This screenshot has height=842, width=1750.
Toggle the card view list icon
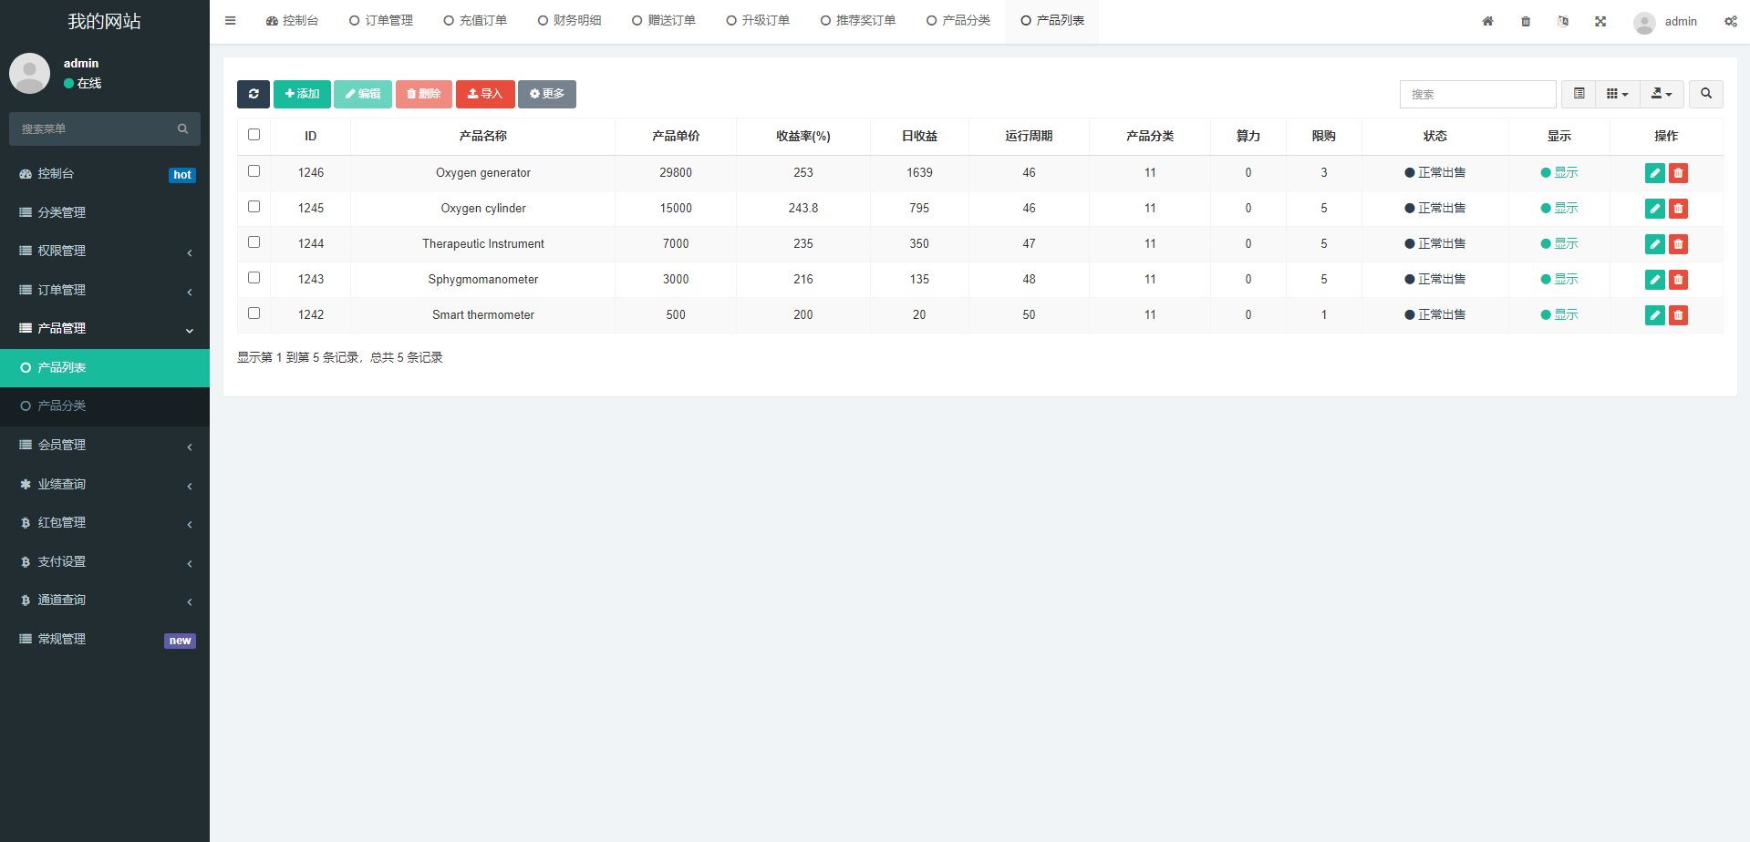[1579, 94]
